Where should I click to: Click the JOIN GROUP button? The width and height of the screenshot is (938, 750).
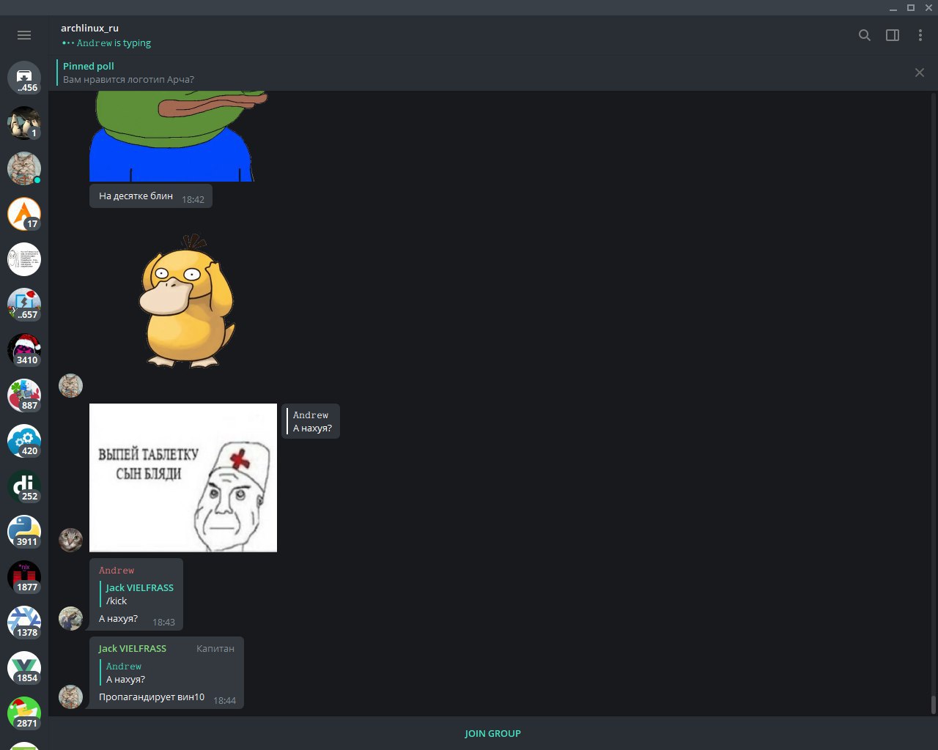[492, 733]
